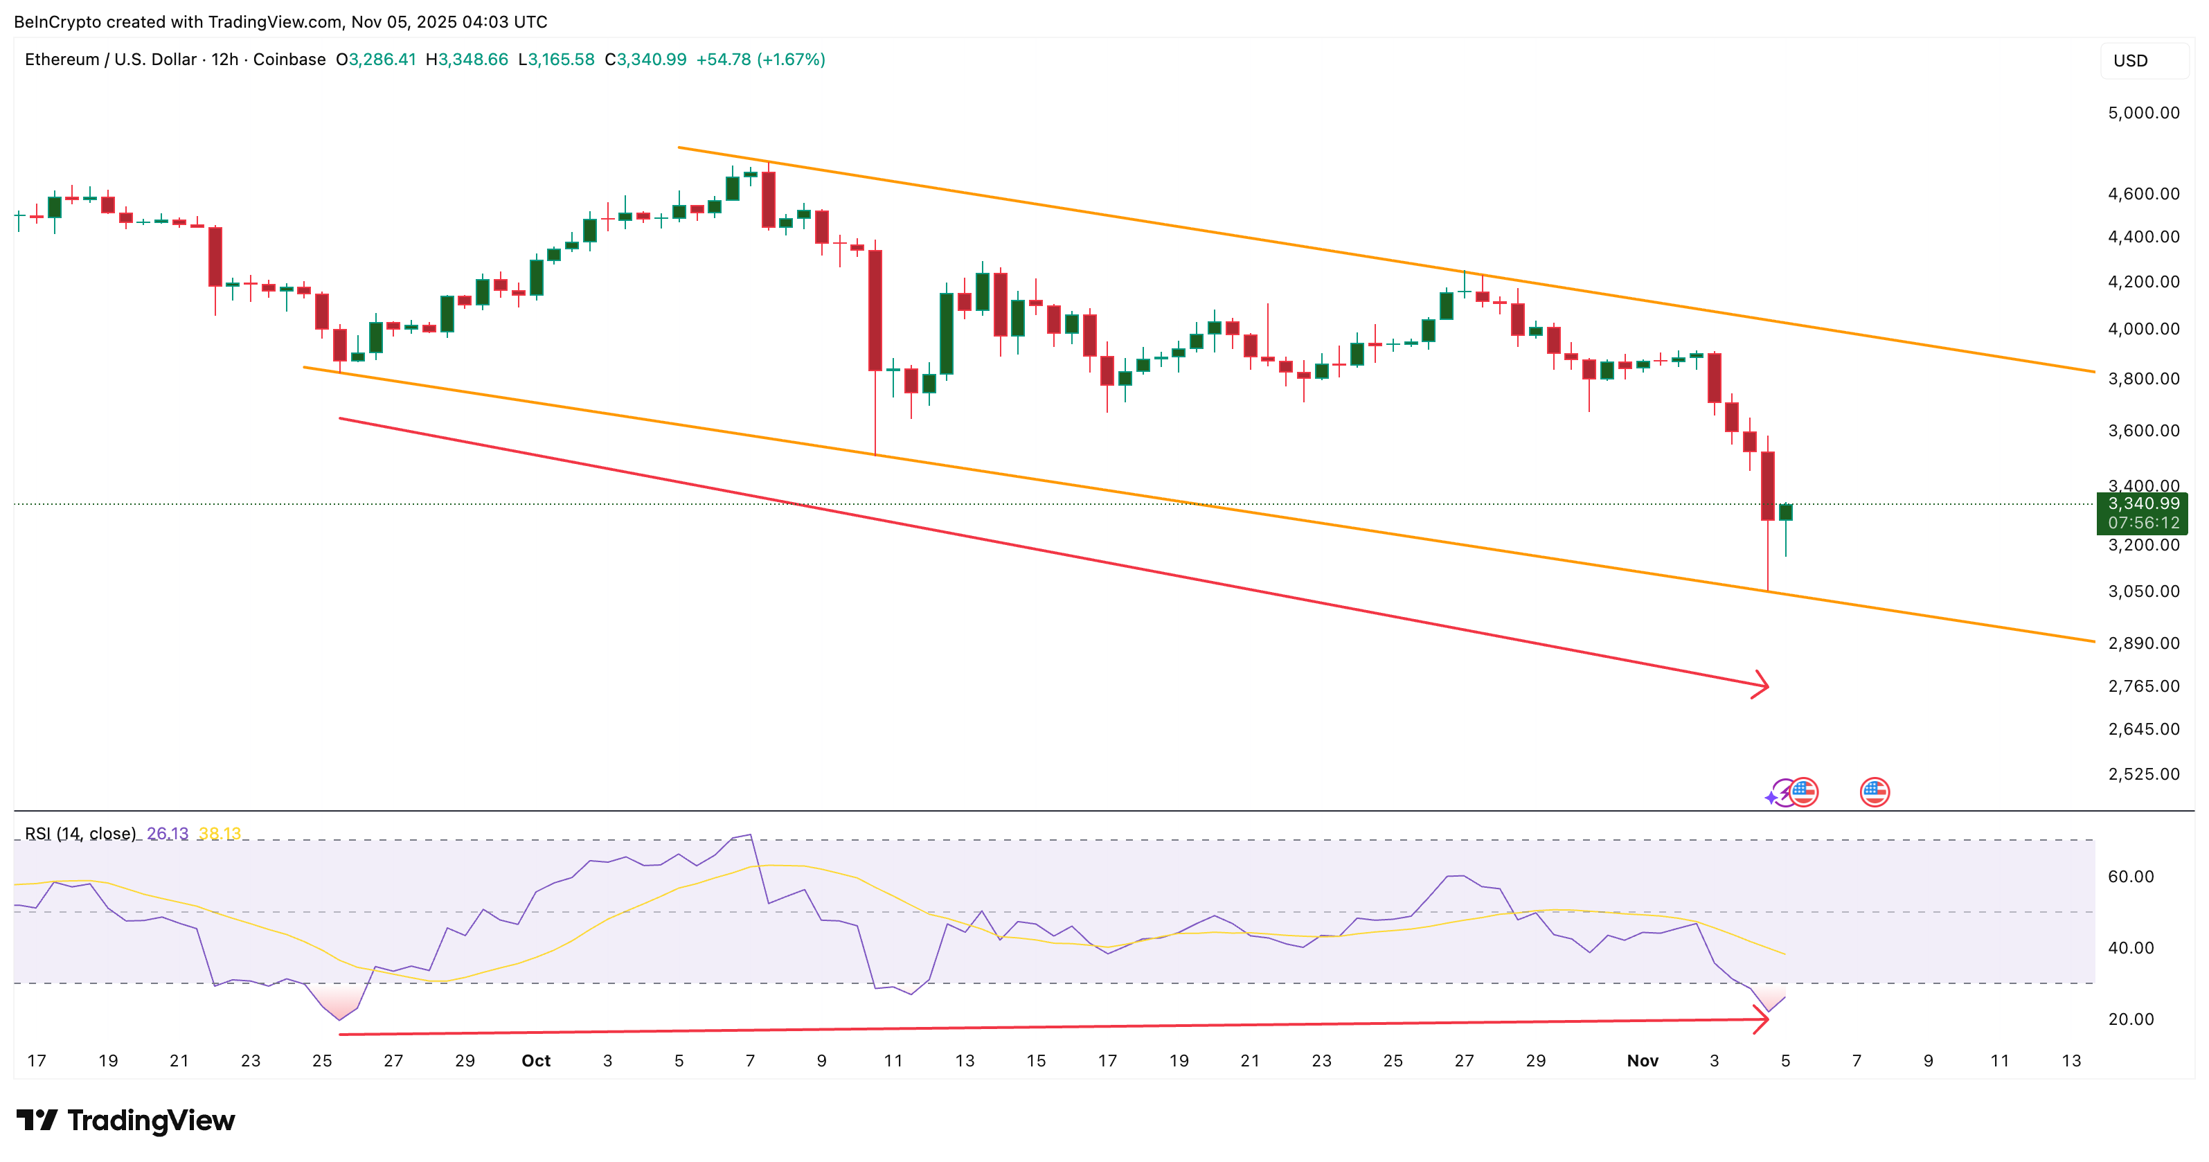This screenshot has width=2209, height=1162.
Task: Expand the RSI indicator value 26.13 options
Action: click(168, 832)
